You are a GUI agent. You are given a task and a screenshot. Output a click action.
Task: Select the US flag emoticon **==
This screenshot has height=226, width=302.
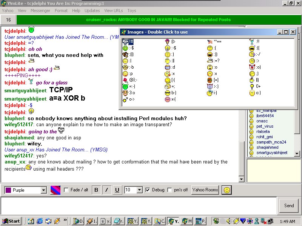click(x=214, y=41)
